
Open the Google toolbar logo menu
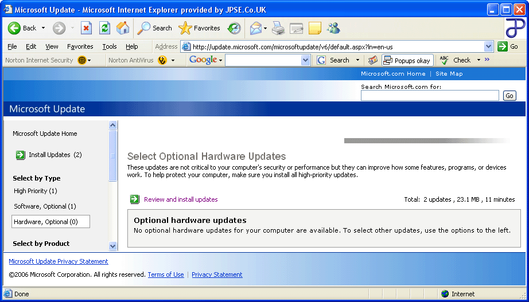pos(205,60)
